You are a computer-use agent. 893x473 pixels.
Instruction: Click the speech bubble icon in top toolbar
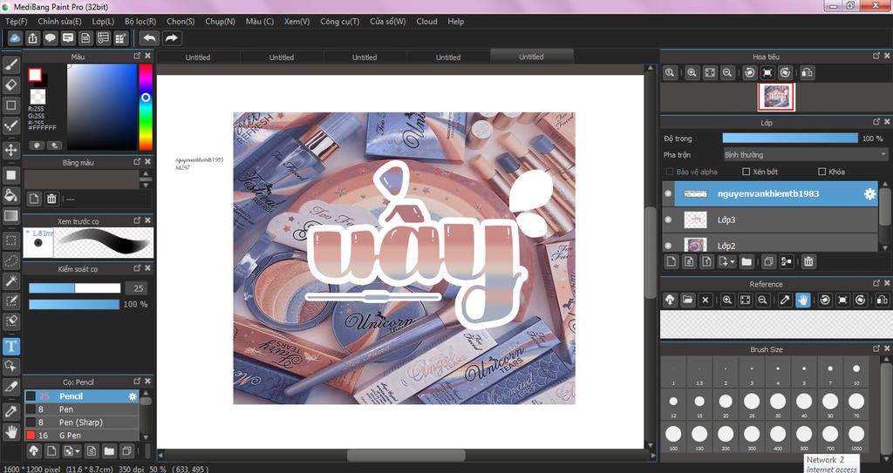point(50,38)
